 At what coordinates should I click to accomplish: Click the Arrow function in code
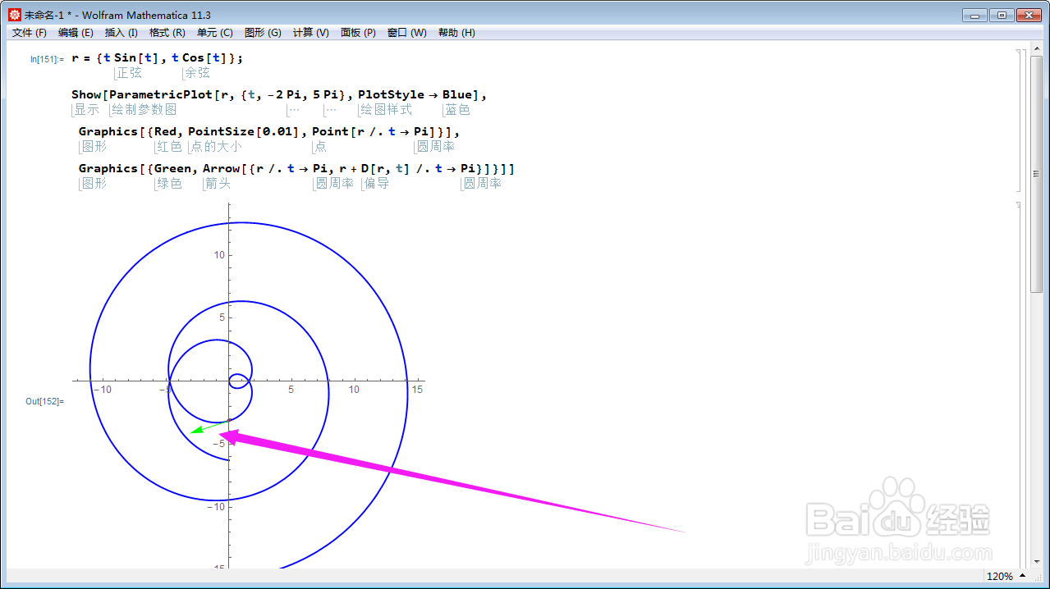pyautogui.click(x=222, y=168)
